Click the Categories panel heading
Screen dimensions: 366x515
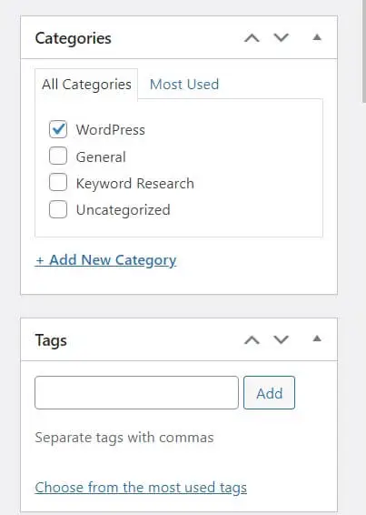(x=74, y=38)
